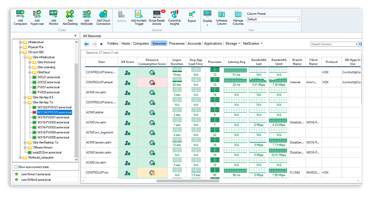
Task: Click Add Incident Trigger icon
Action: click(138, 14)
